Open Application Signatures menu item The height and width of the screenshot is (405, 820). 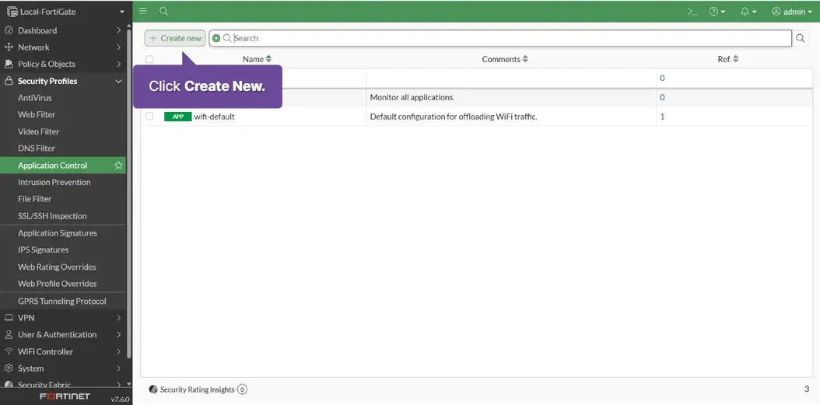pyautogui.click(x=63, y=233)
